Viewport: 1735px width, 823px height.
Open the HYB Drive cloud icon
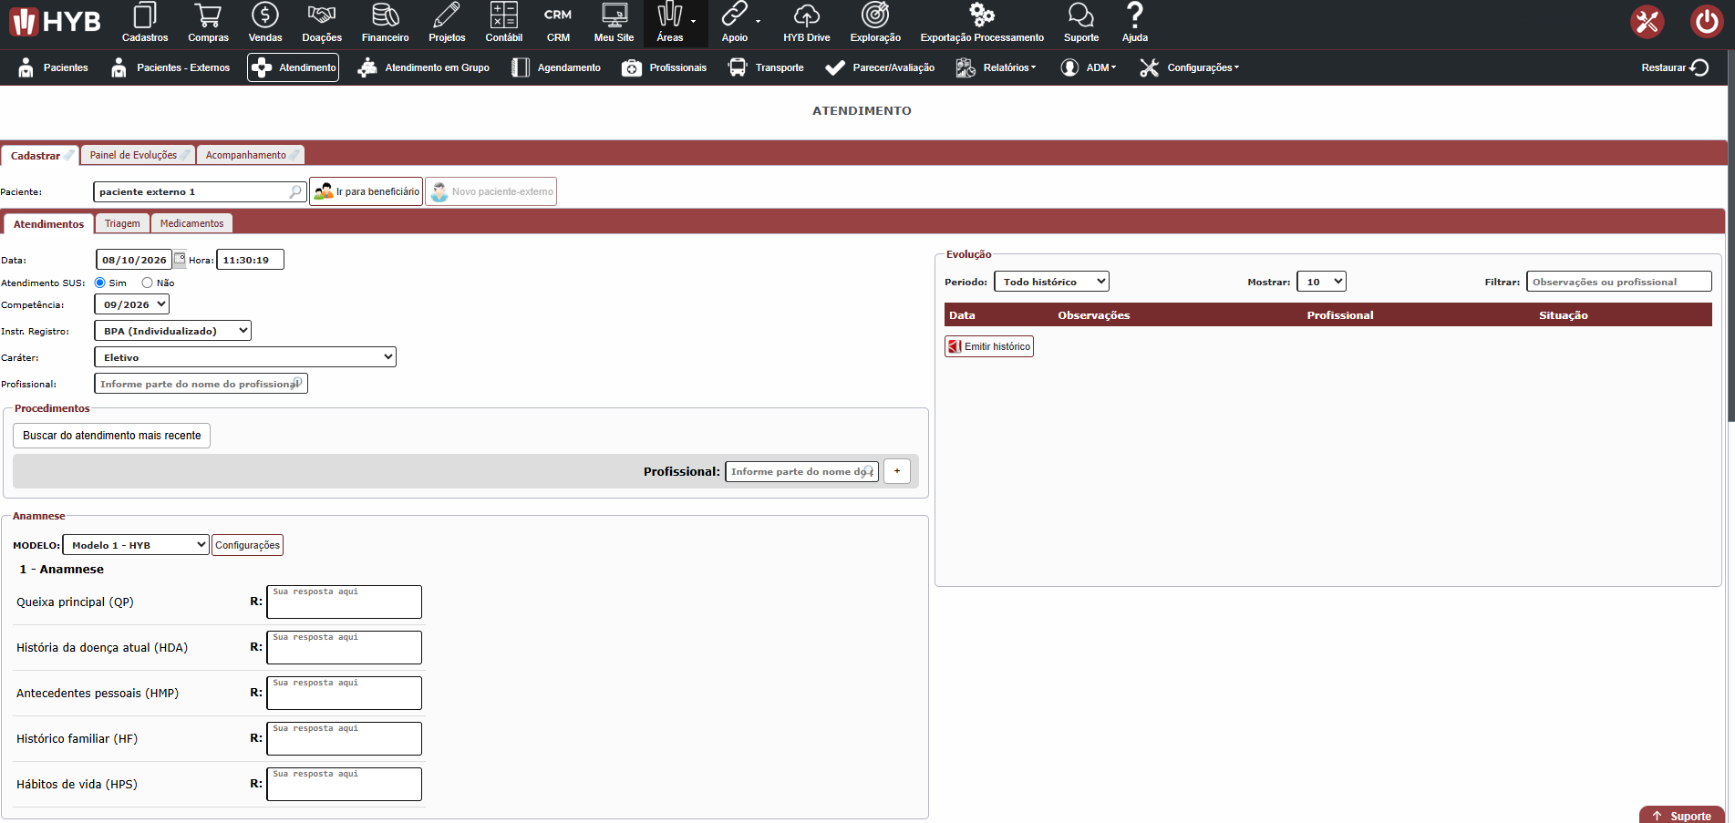click(x=806, y=15)
